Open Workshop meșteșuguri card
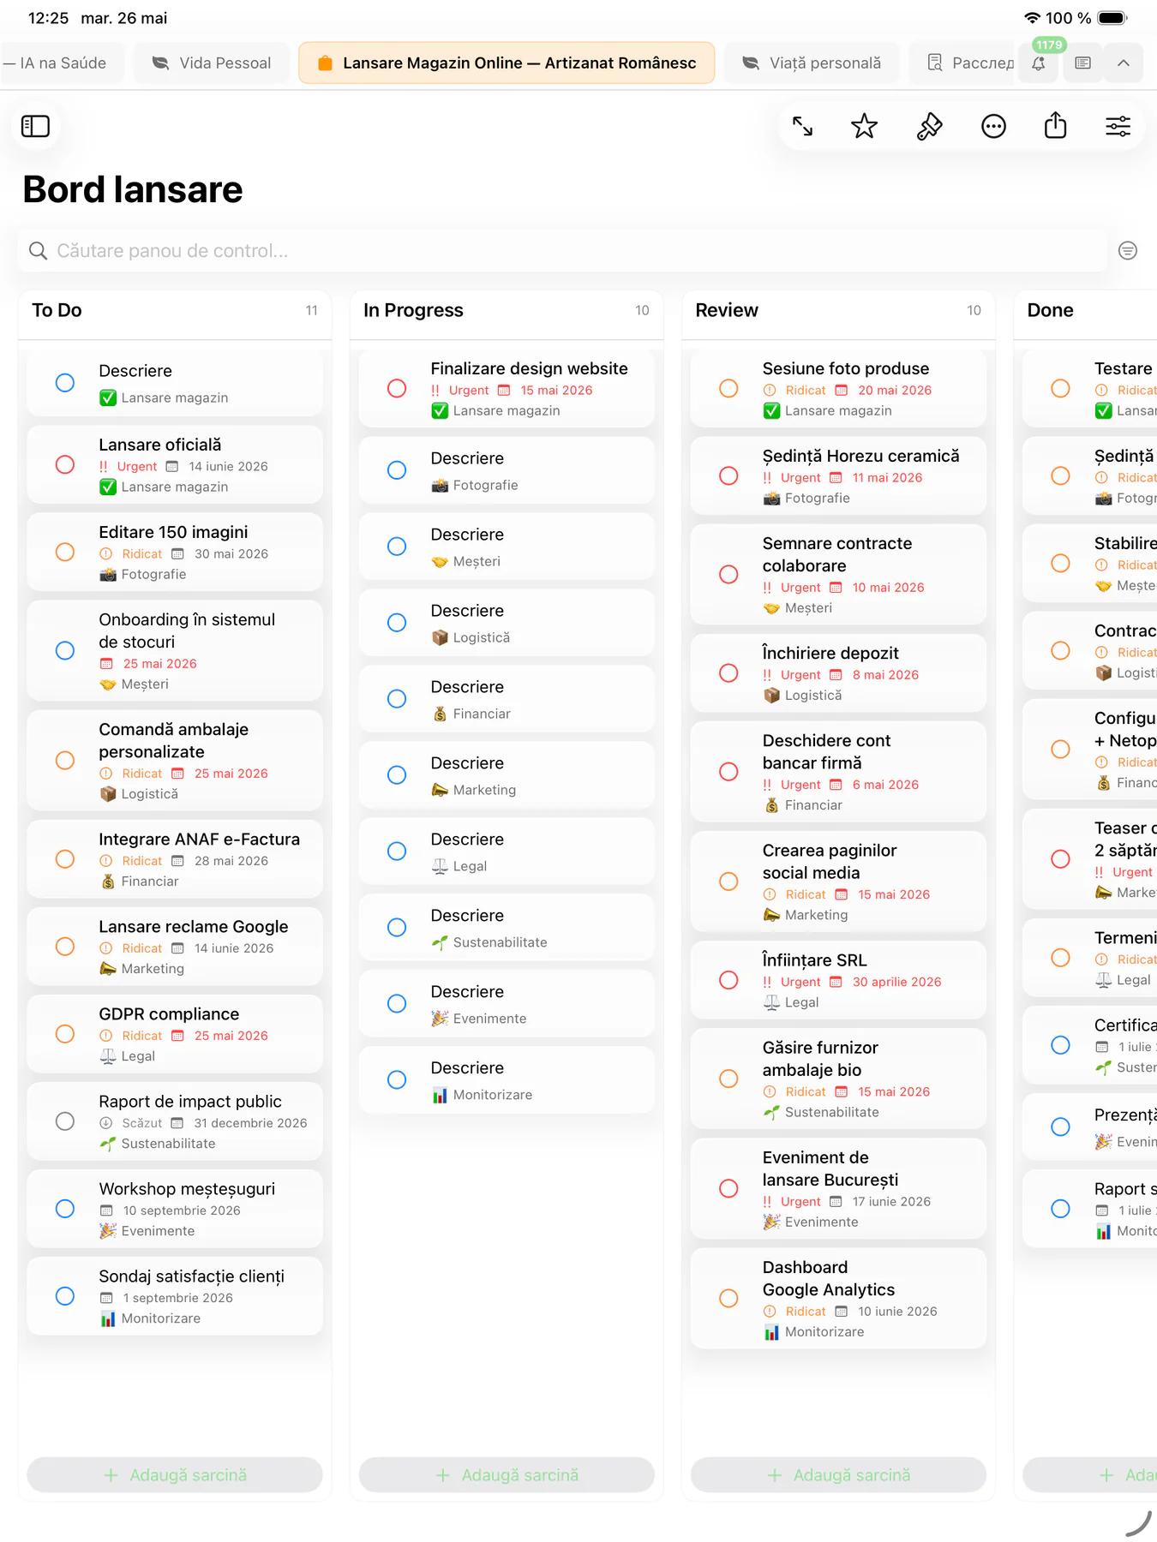Screen dimensions: 1157x1542 [175, 1208]
